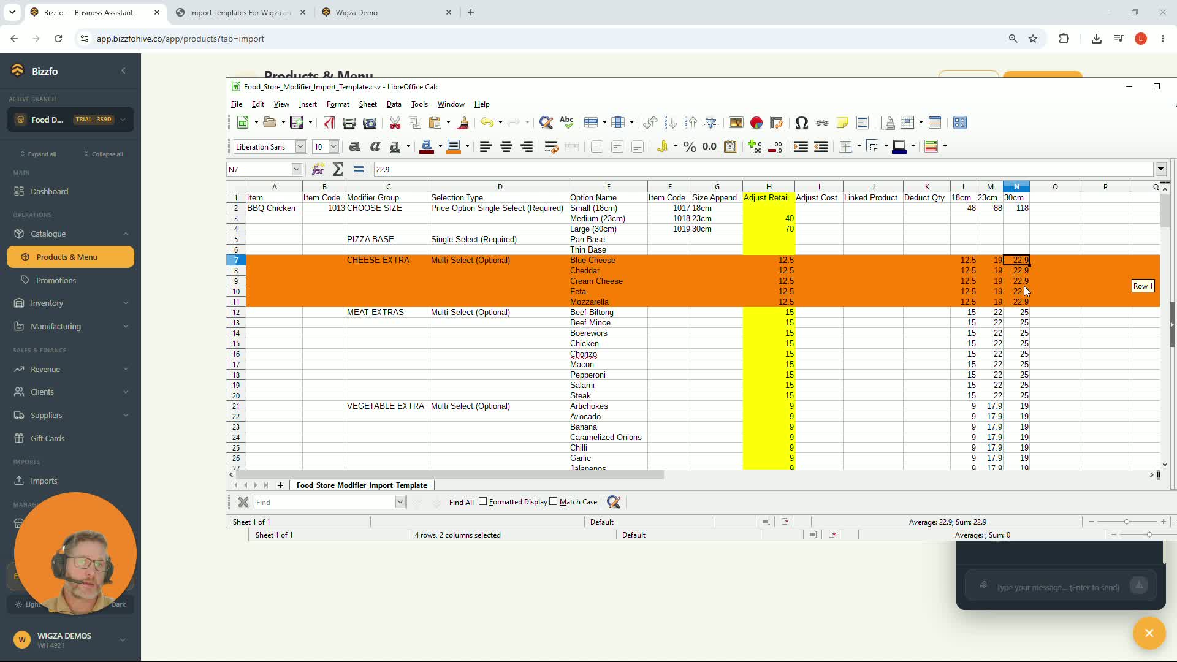Open the special character Omega icon
This screenshot has width=1177, height=662.
click(x=801, y=123)
